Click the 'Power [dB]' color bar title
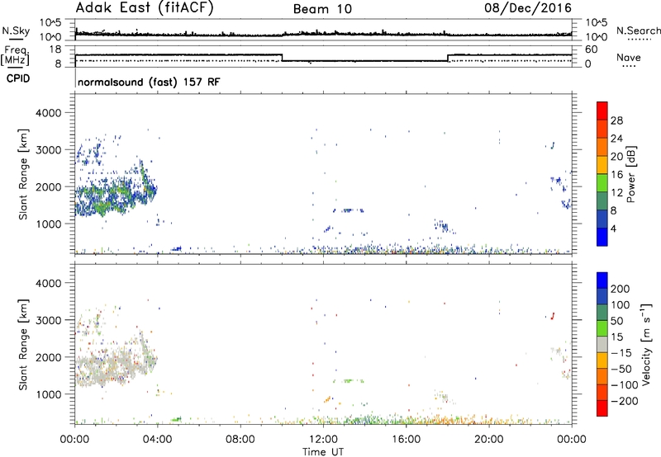The height and width of the screenshot is (457, 661). click(631, 174)
